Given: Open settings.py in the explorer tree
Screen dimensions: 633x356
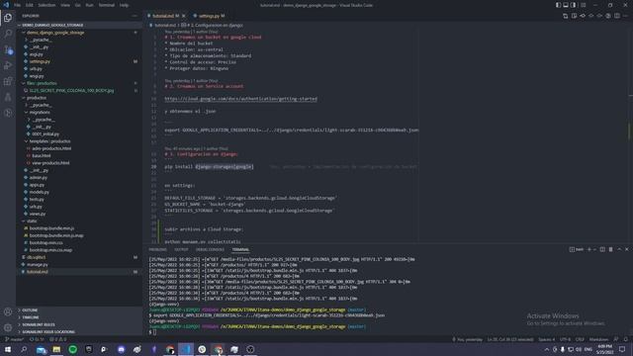Looking at the screenshot, I should coord(40,61).
